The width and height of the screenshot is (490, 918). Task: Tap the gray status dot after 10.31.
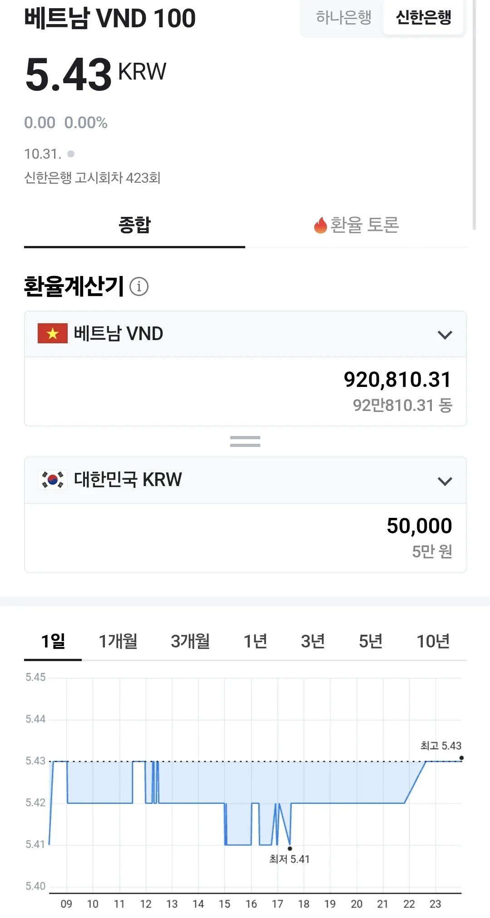(71, 154)
